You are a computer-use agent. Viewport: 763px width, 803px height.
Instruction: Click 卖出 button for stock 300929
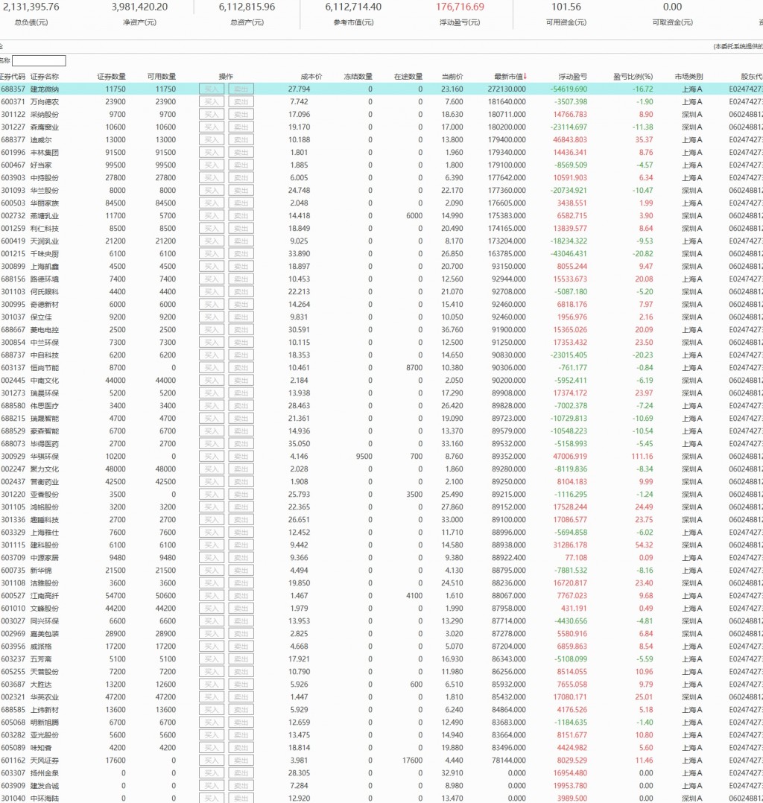[241, 457]
